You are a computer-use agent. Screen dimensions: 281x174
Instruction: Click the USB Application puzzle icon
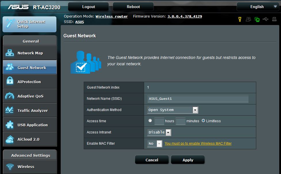[x=9, y=125]
